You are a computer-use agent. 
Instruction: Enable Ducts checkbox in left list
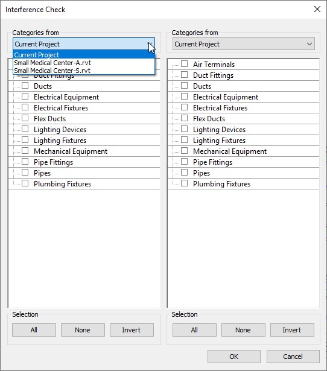[x=25, y=86]
